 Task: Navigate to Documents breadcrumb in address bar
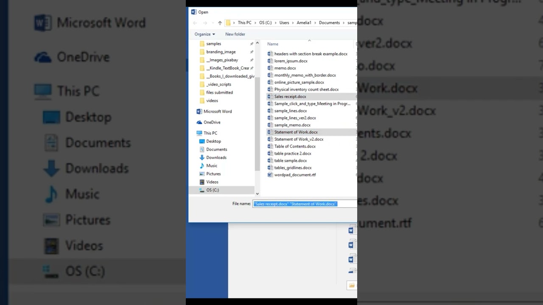[x=330, y=23]
